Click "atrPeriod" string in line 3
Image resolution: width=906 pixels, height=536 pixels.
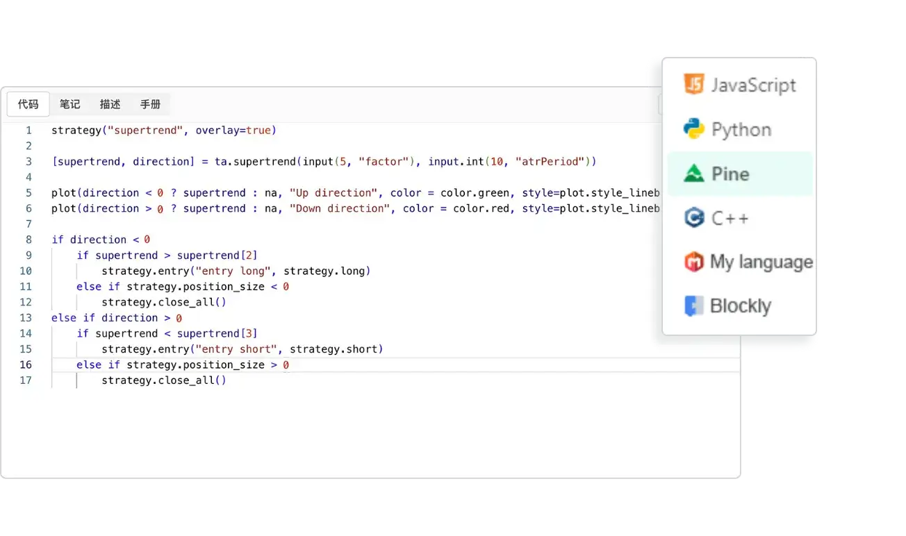point(550,162)
